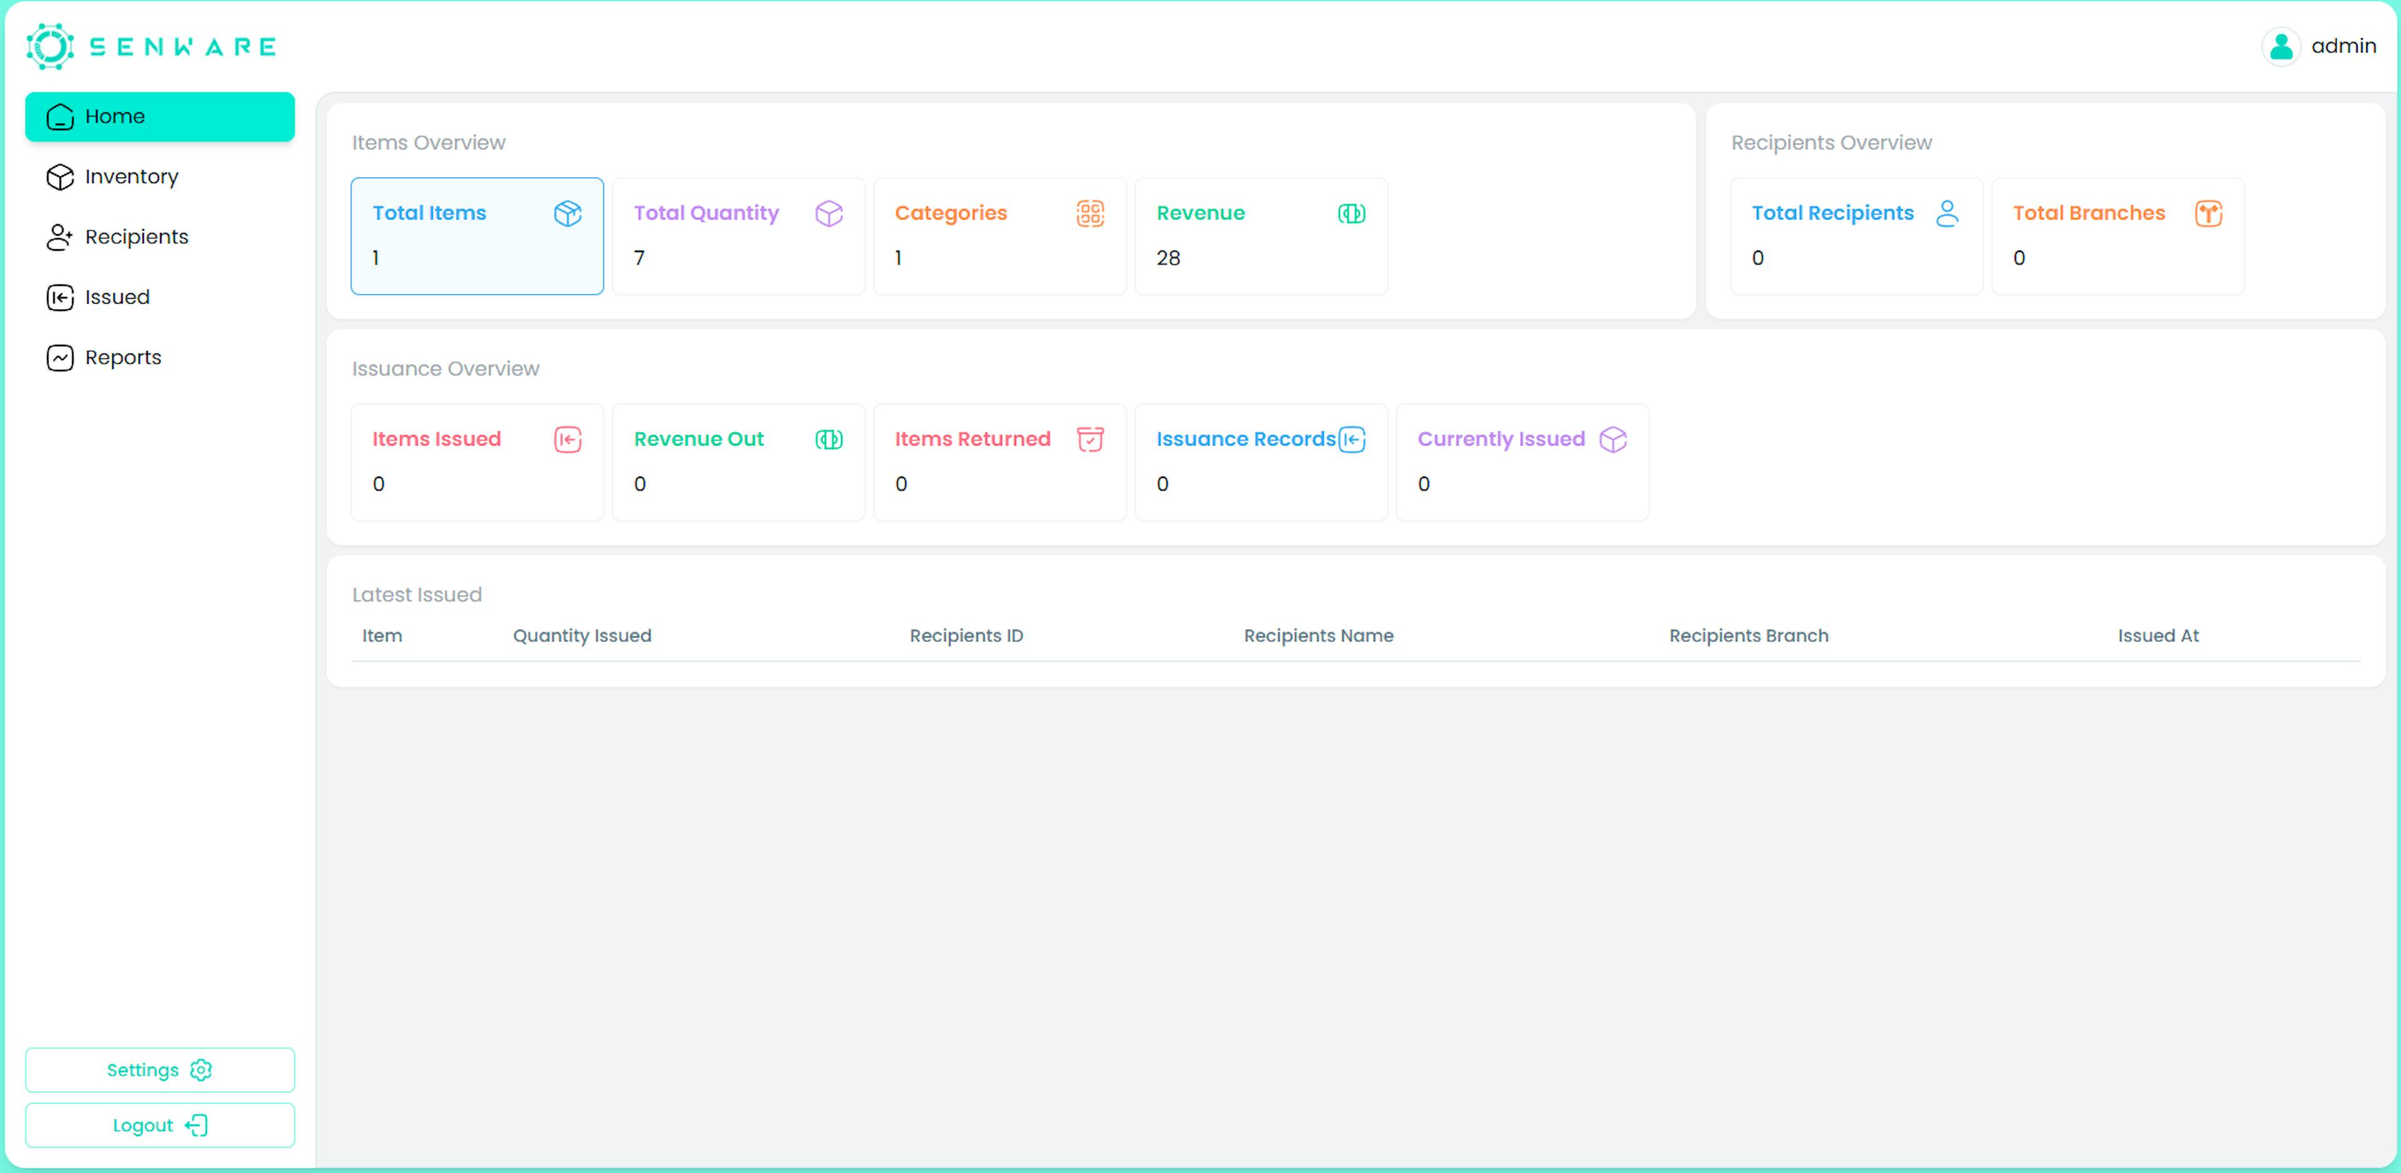This screenshot has width=2401, height=1173.
Task: Click the Revenue value 28
Action: 1168,258
